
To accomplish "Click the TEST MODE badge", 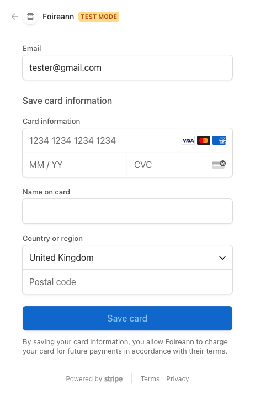I will (99, 17).
